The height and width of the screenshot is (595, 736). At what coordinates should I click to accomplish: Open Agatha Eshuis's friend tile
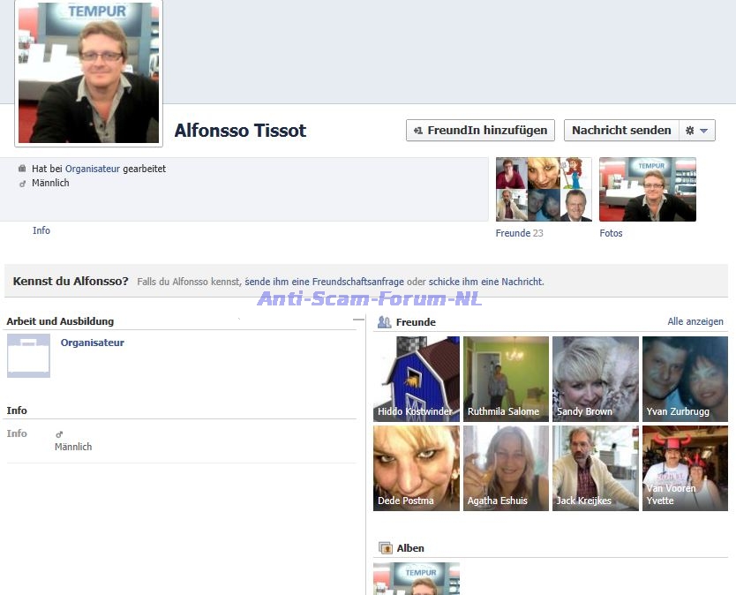pos(506,468)
